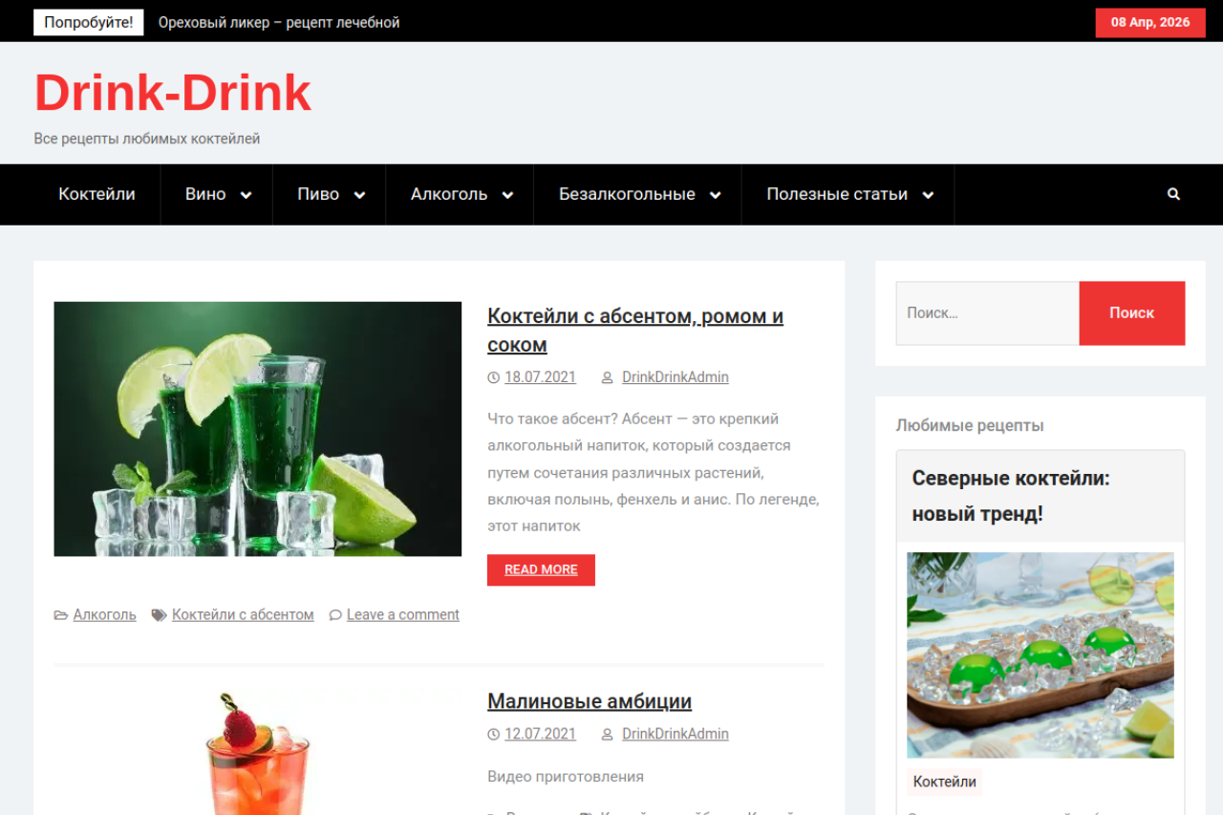
Task: Click the clock icon beside 18.07.2021
Action: pyautogui.click(x=493, y=377)
